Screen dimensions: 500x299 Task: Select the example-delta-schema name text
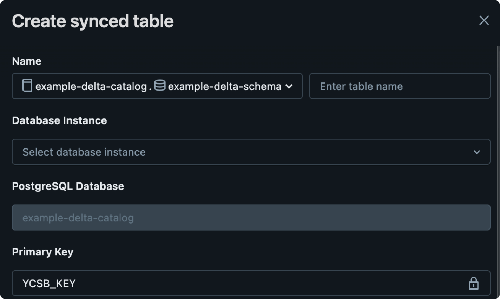[x=224, y=86]
